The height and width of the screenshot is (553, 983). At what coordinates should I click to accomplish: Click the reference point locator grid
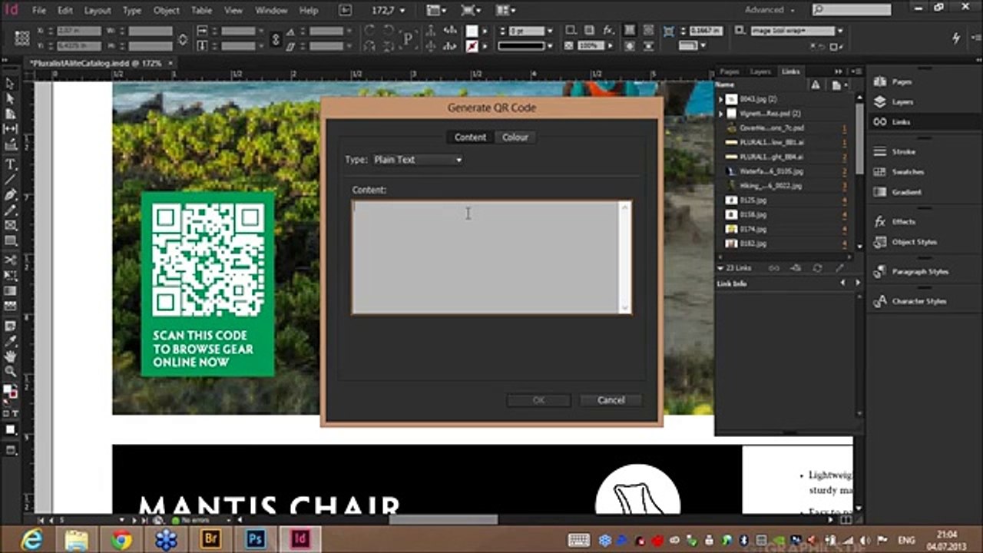point(22,38)
